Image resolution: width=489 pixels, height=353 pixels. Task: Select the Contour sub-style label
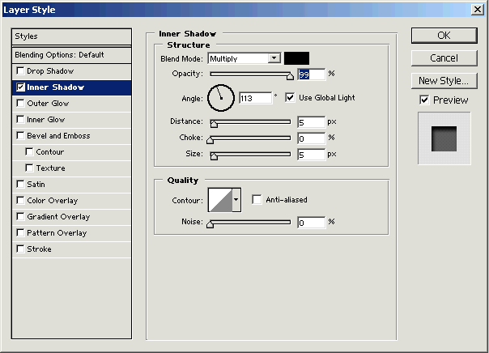[x=50, y=152]
